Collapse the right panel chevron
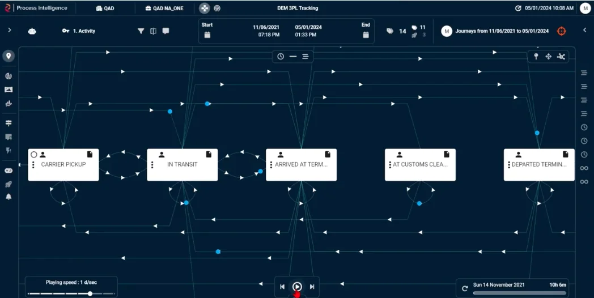This screenshot has width=594, height=298. tap(584, 30)
